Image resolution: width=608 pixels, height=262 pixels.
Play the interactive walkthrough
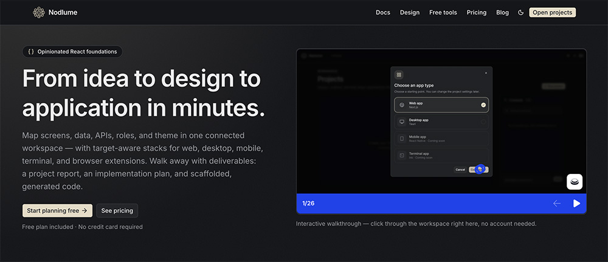tap(576, 204)
